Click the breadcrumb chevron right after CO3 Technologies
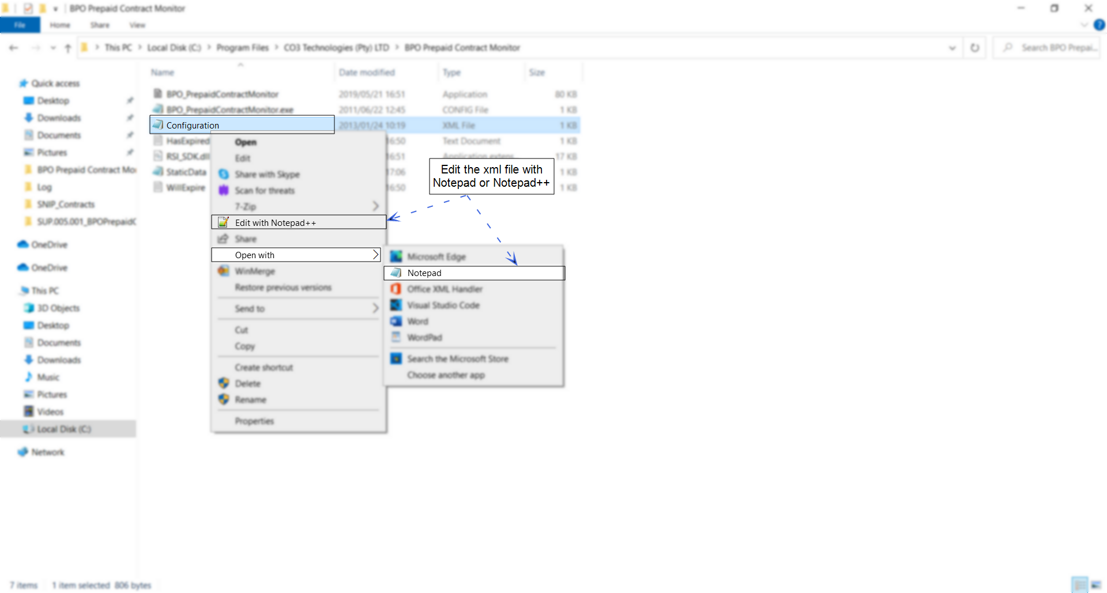 tap(397, 48)
